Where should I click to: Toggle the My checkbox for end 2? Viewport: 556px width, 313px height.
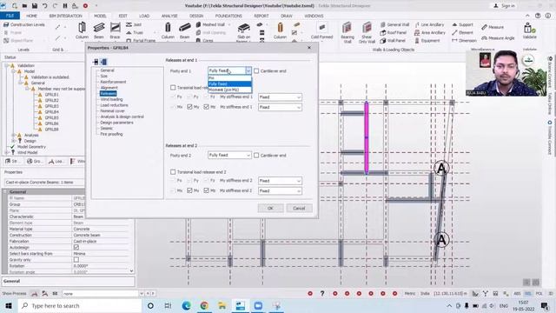click(189, 190)
